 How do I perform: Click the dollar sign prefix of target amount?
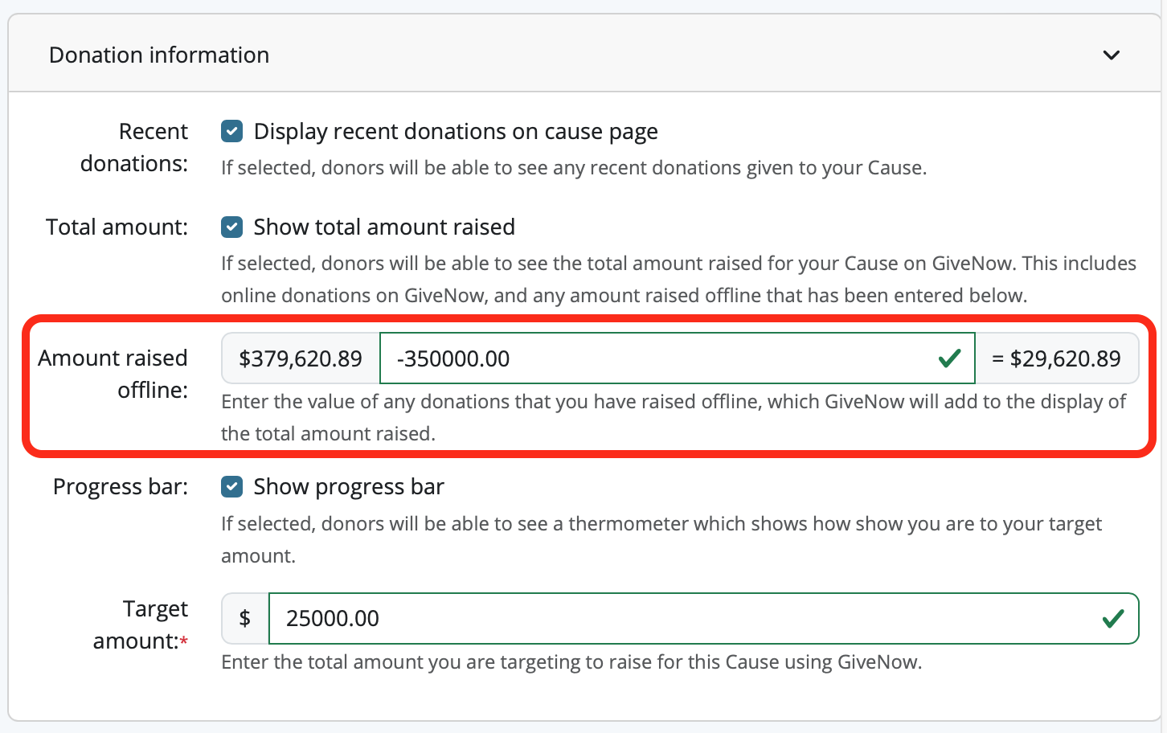tap(245, 619)
